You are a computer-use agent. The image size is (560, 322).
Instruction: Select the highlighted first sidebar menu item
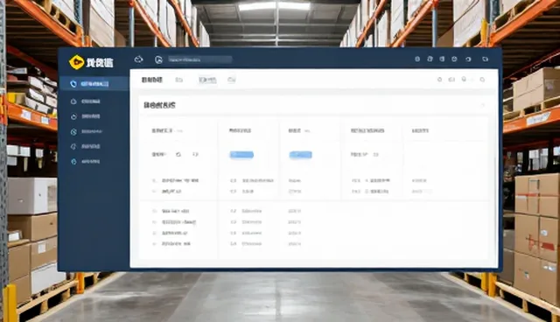94,84
